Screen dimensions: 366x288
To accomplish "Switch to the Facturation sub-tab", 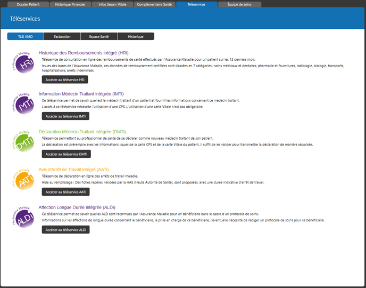I will click(62, 36).
